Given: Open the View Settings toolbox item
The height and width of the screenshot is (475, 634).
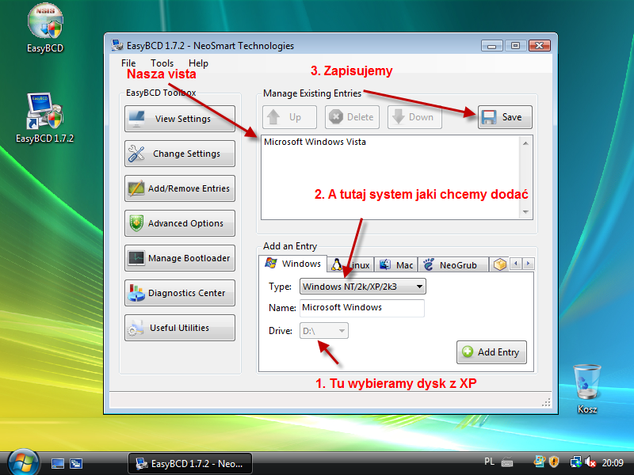Looking at the screenshot, I should click(180, 119).
